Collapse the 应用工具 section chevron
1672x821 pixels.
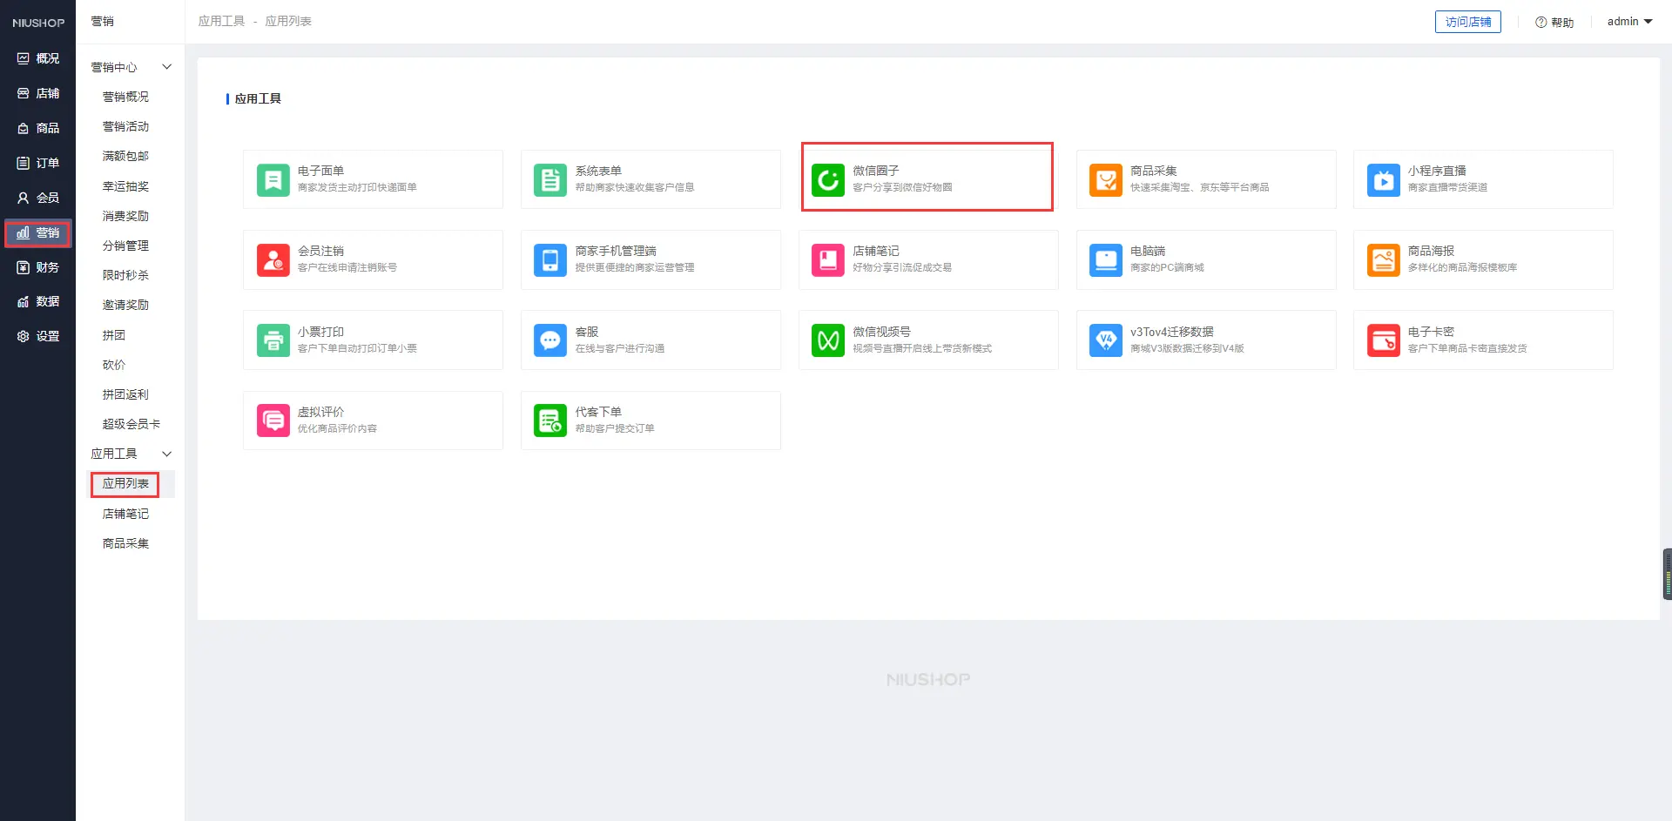167,454
